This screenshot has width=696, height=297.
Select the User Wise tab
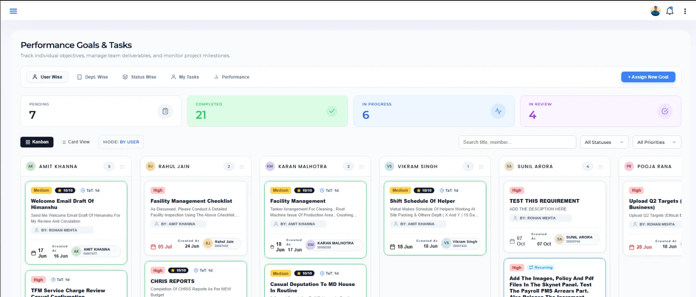tap(48, 77)
